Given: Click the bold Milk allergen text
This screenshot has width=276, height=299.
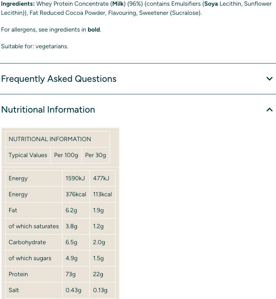Looking at the screenshot, I should [x=118, y=4].
